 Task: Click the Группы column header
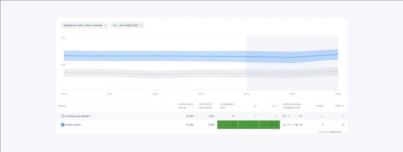62,106
